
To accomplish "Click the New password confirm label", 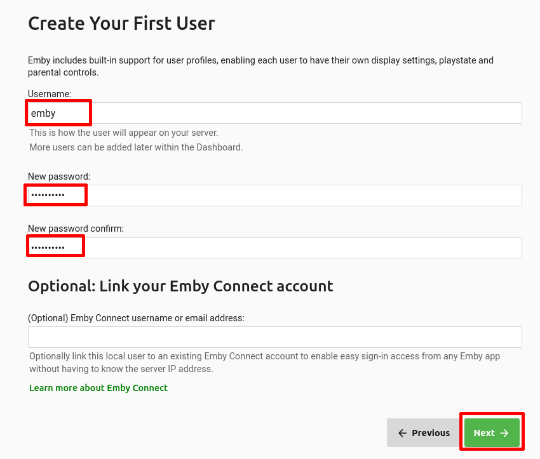I will pyautogui.click(x=76, y=229).
